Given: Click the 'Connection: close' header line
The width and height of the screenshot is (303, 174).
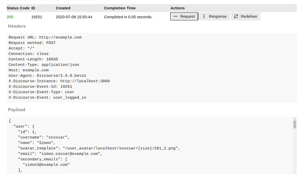Looking at the screenshot, I should tap(29, 54).
